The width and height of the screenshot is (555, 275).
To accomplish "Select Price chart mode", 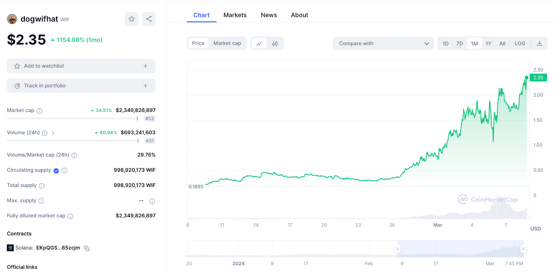I will click(198, 43).
